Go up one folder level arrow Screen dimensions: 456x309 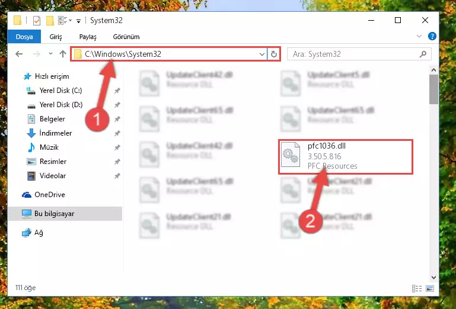tap(62, 54)
